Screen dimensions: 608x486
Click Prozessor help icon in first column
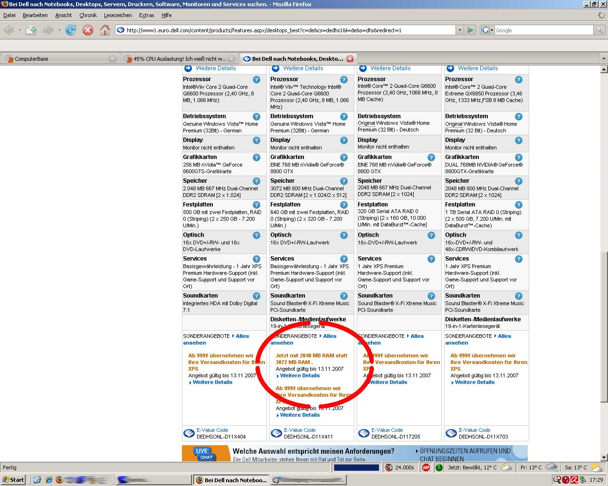pyautogui.click(x=256, y=80)
